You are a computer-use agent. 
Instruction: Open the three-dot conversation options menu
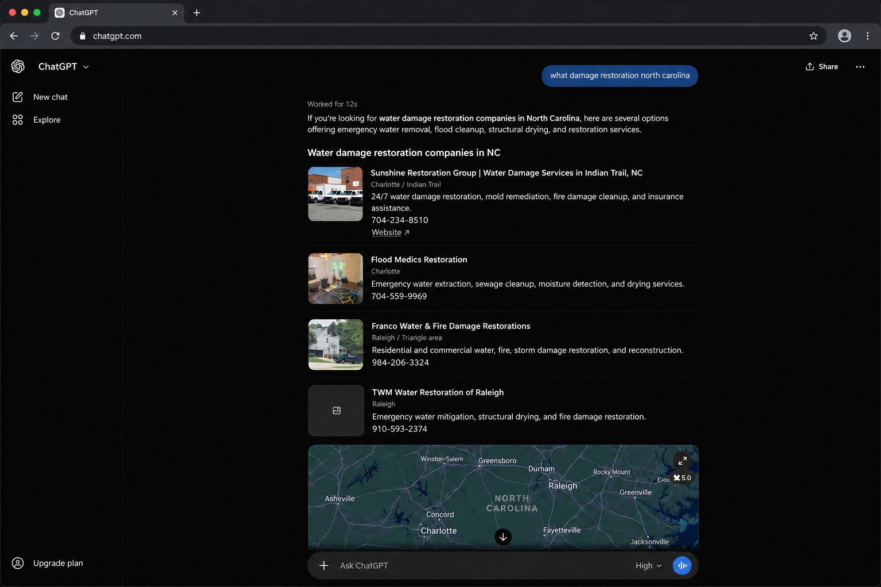[x=860, y=66]
